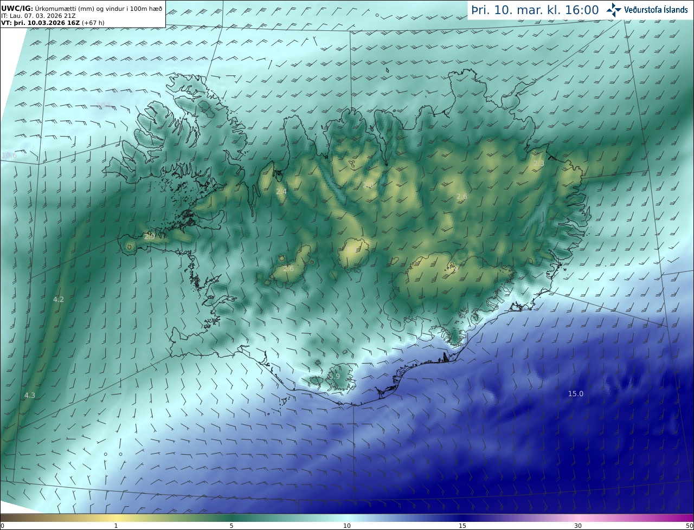694x530 pixels.
Task: Click the 2.4 value on the map
Action: click(x=281, y=192)
